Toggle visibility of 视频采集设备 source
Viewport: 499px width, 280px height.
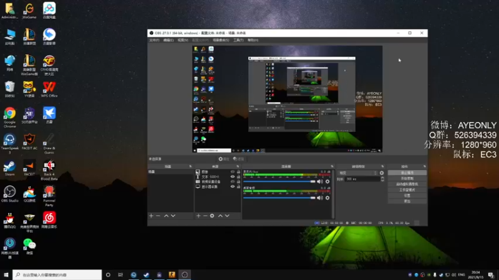point(233,182)
